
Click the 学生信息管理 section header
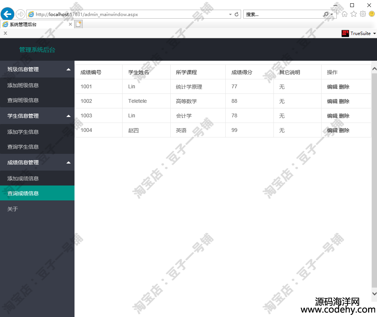point(37,116)
